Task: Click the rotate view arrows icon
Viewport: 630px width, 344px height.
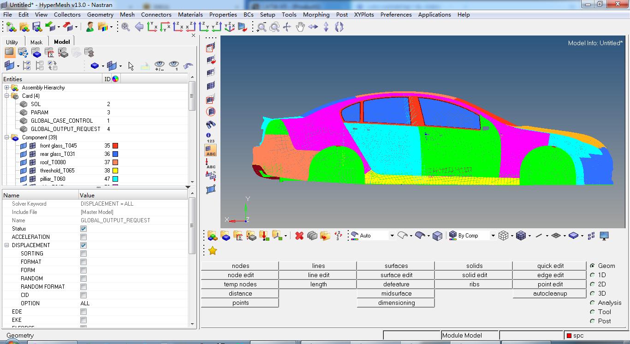Action: [339, 27]
